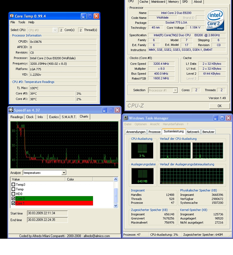Click the Value column header in SpeedFan
The width and height of the screenshot is (233, 255).
pyautogui.click(x=38, y=179)
